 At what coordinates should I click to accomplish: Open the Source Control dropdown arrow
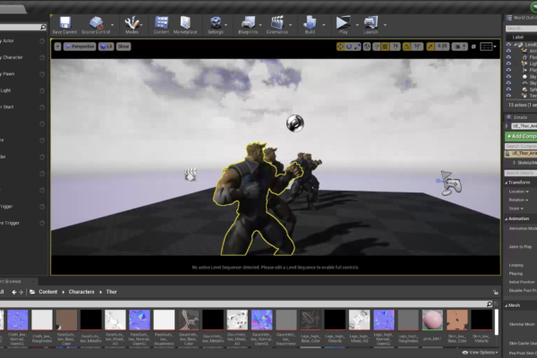[113, 25]
